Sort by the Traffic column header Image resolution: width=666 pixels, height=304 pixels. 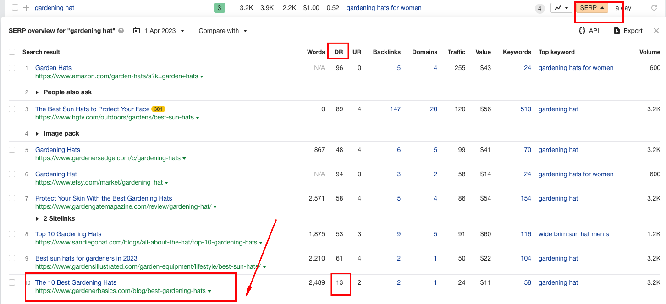457,52
